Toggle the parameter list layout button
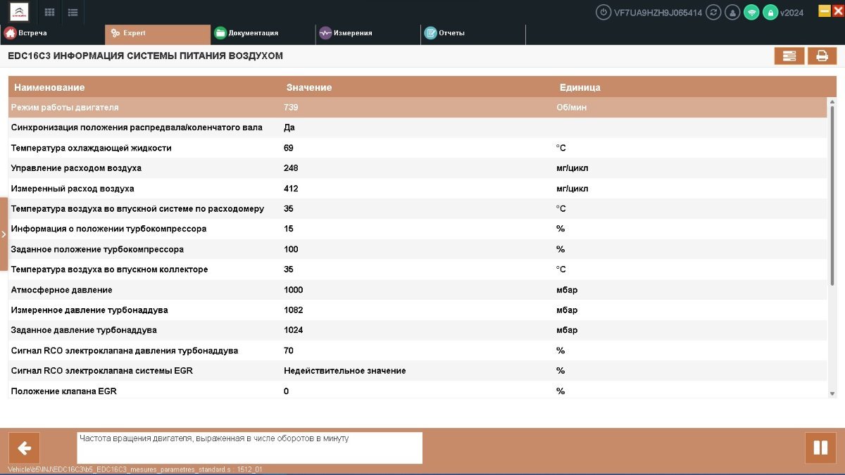Viewport: 845px width, 475px height. tap(789, 56)
